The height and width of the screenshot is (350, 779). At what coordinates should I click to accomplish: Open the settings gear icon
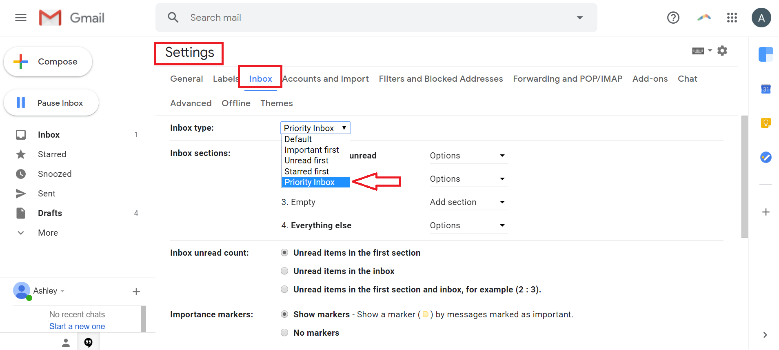coord(722,51)
